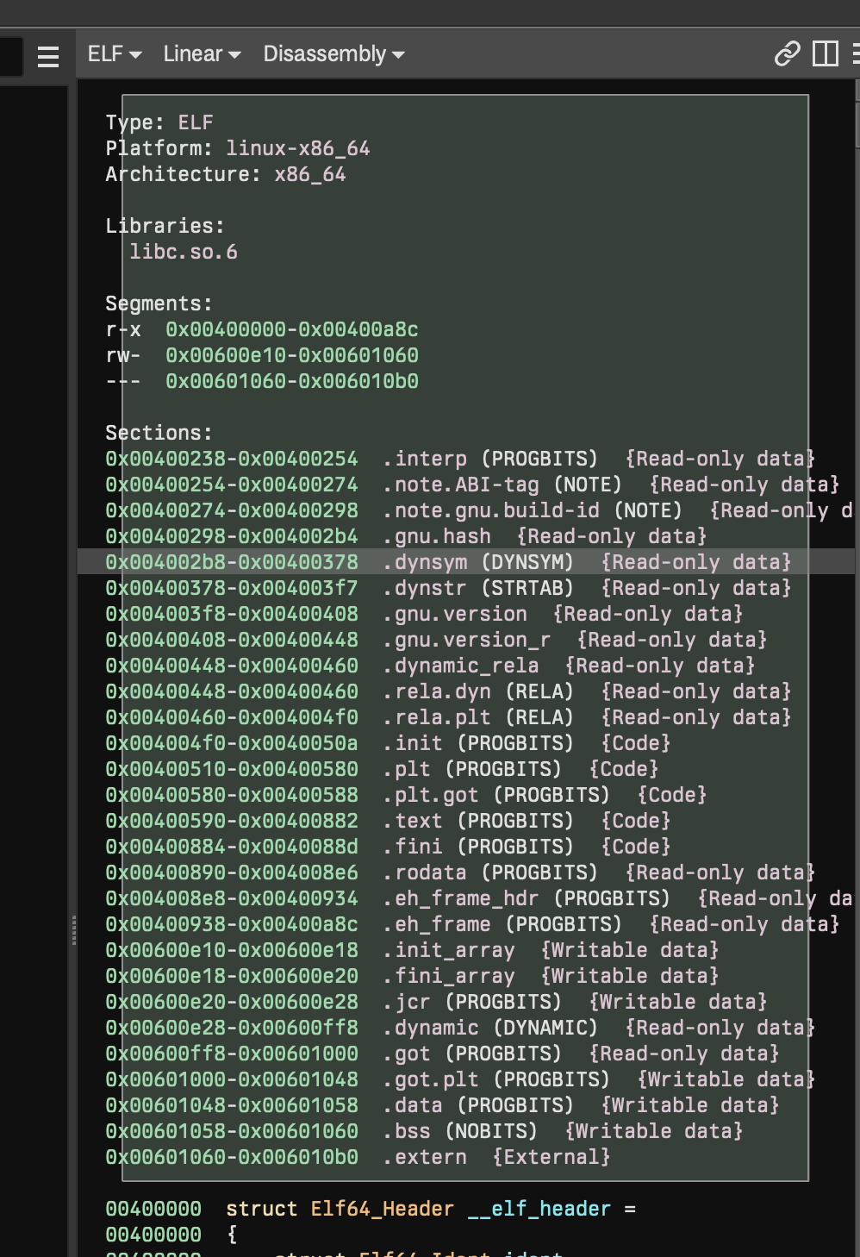Click the split pane icon

826,53
